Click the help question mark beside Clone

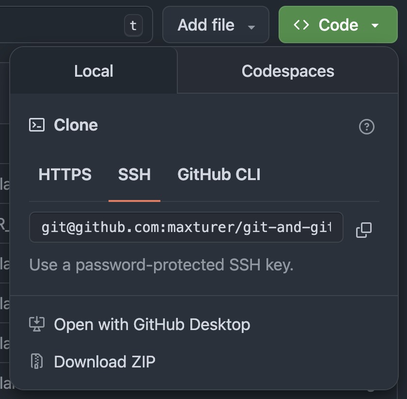366,127
